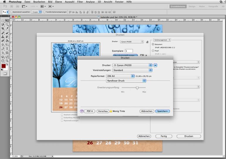Screen dimensions: 226x159
Task: Open the foreground dark red color swatch
Action: [x=4, y=66]
